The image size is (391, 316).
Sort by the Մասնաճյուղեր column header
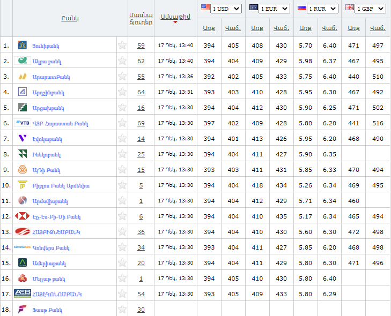coord(141,18)
